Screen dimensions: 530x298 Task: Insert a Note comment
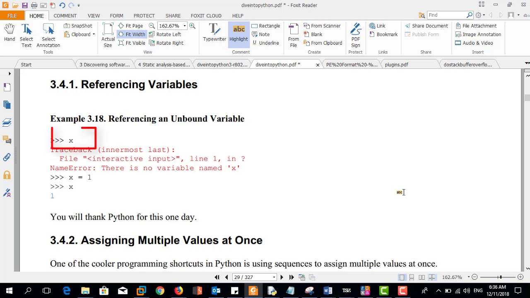[x=260, y=34]
